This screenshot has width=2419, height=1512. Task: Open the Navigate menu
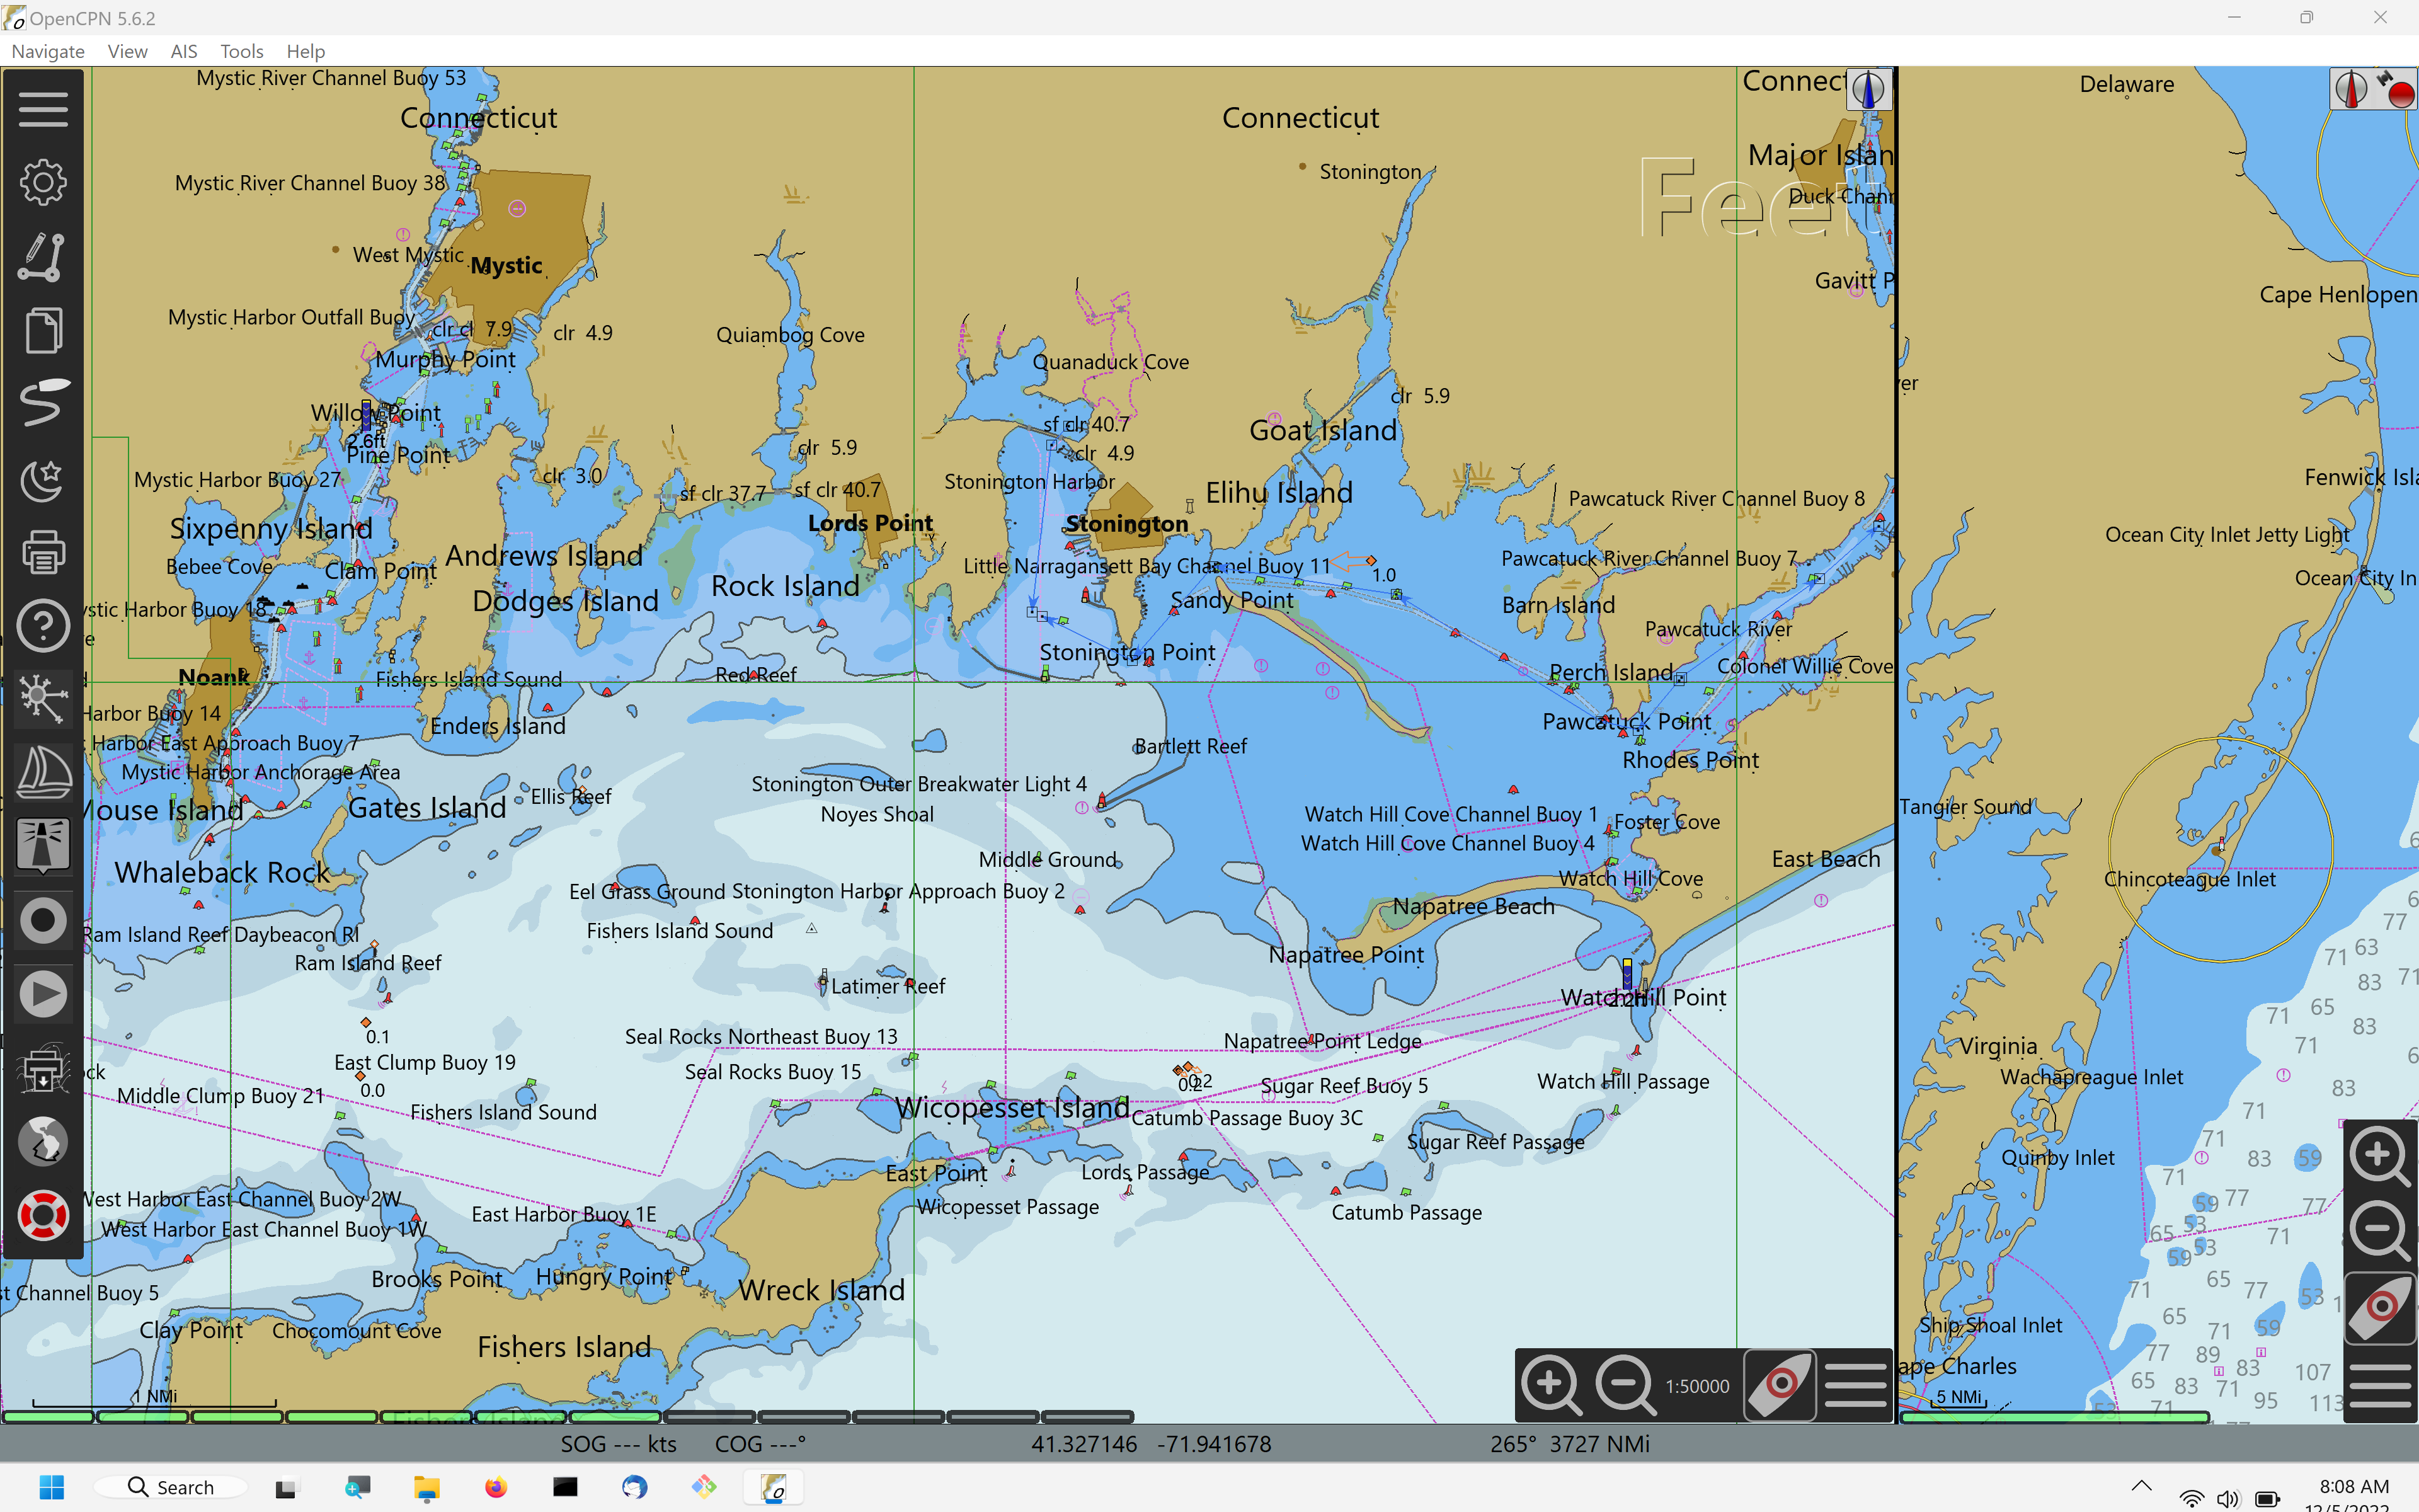[x=47, y=51]
